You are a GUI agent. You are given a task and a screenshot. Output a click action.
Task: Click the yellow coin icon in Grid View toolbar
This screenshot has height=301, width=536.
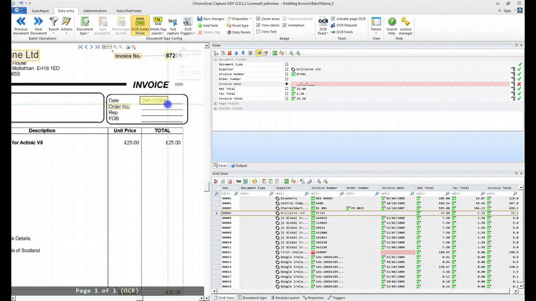click(x=255, y=181)
